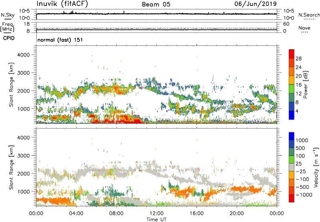Click 'Slant Range [km]' label of velocity panel
This screenshot has width=320, height=222.
coord(11,167)
